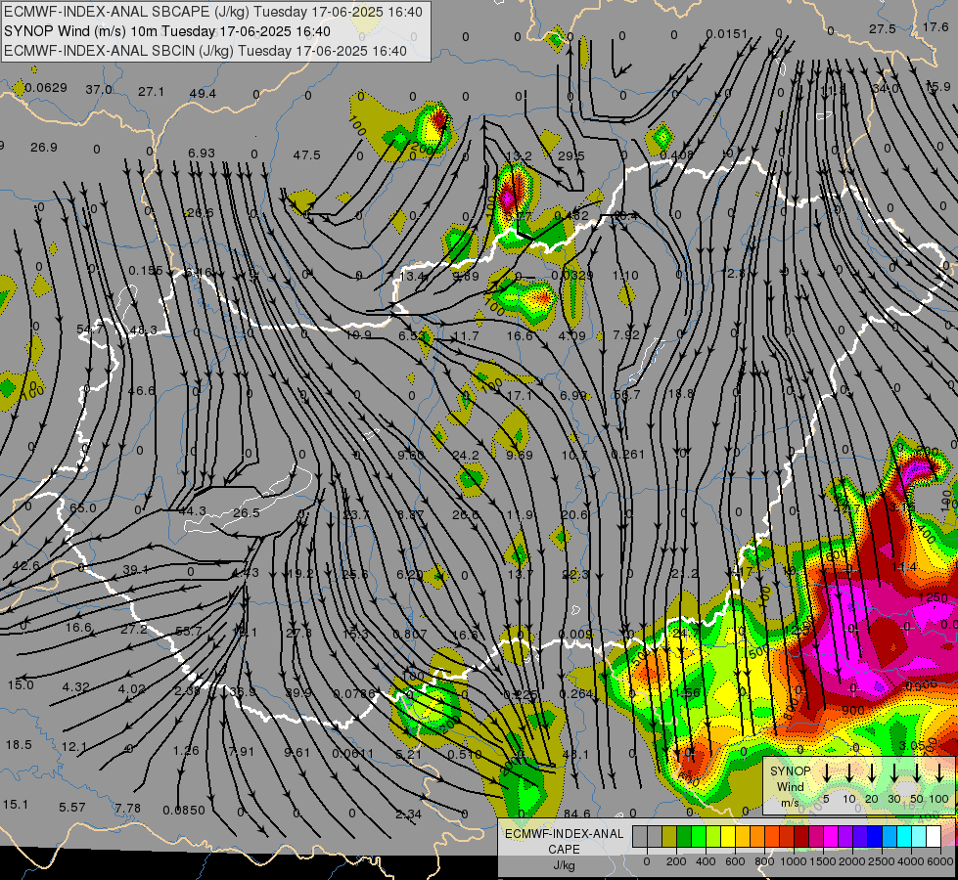Select the SYNOP Wind 10m title line

pos(166,31)
